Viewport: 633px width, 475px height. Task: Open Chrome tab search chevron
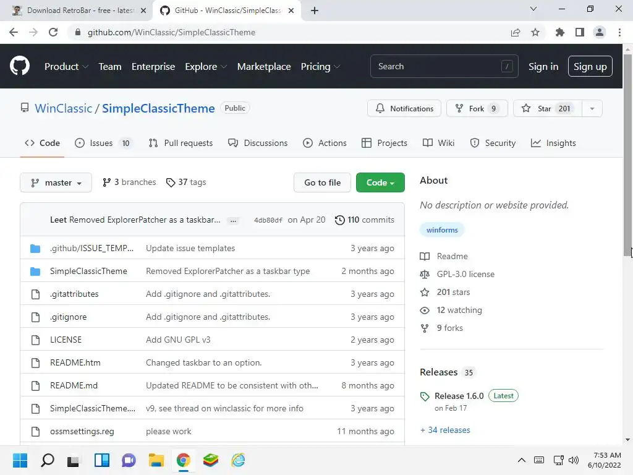click(533, 9)
